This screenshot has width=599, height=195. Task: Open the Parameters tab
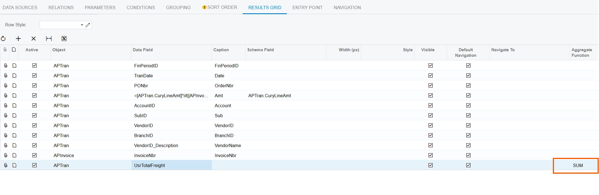[100, 7]
